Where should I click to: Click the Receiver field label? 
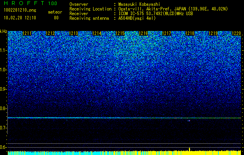click(x=79, y=14)
